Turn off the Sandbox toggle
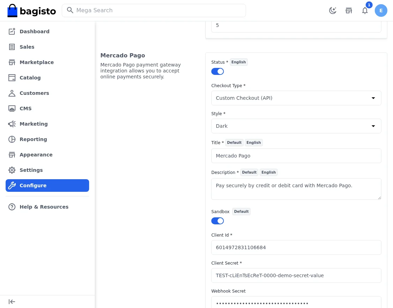 (x=217, y=221)
